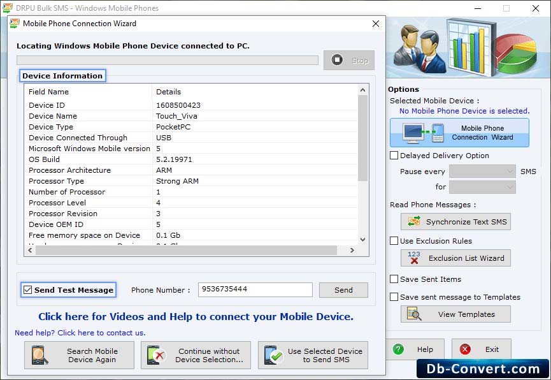Click the horizontal scroll right arrow
The width and height of the screenshot is (551, 380).
click(x=352, y=250)
